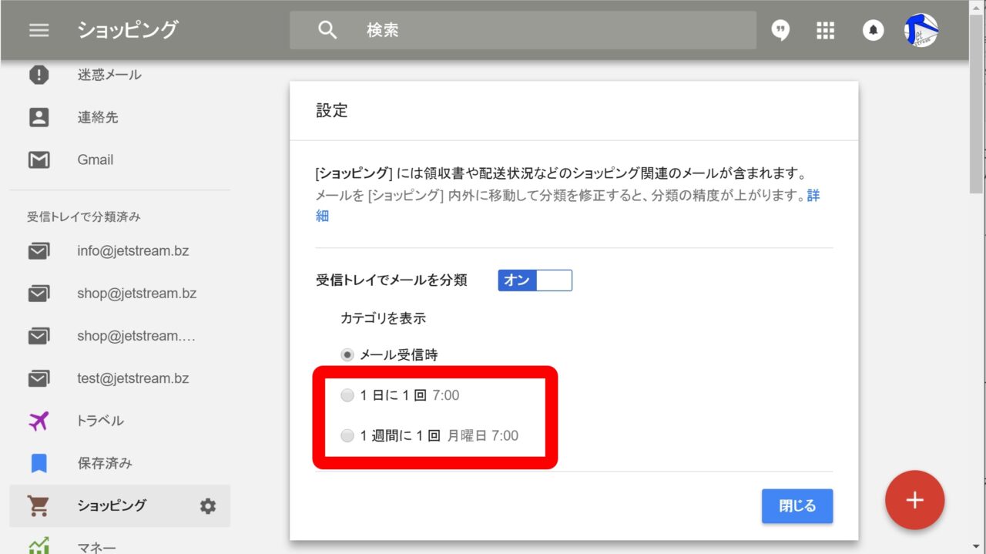Click the 閉じる button
986x554 pixels.
pyautogui.click(x=797, y=506)
